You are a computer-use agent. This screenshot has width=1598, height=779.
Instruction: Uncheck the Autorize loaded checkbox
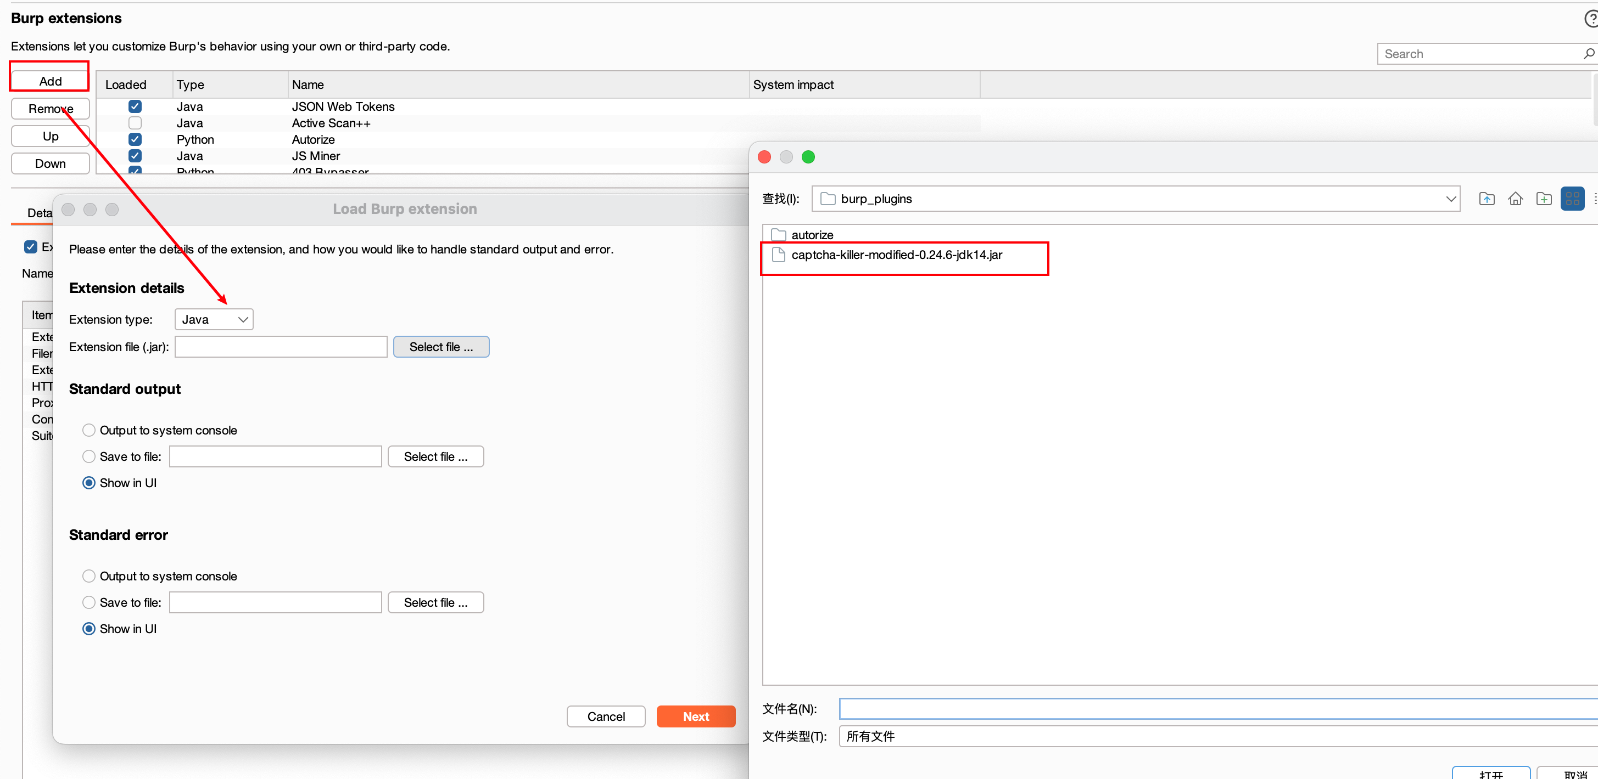[135, 139]
